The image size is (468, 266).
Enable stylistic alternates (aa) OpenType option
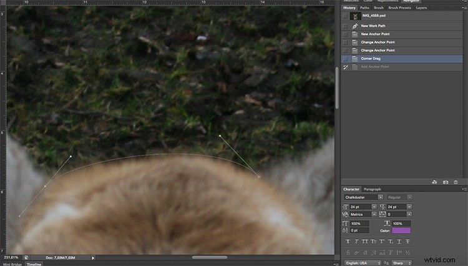pos(382,252)
